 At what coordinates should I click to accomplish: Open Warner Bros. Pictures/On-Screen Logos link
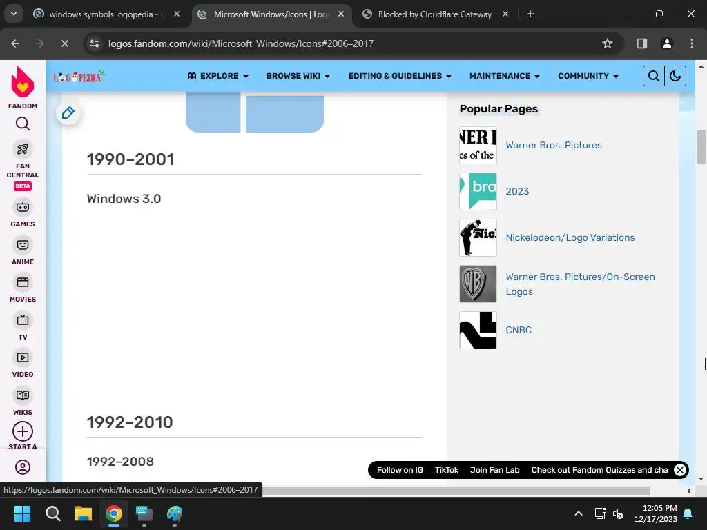[x=580, y=284]
